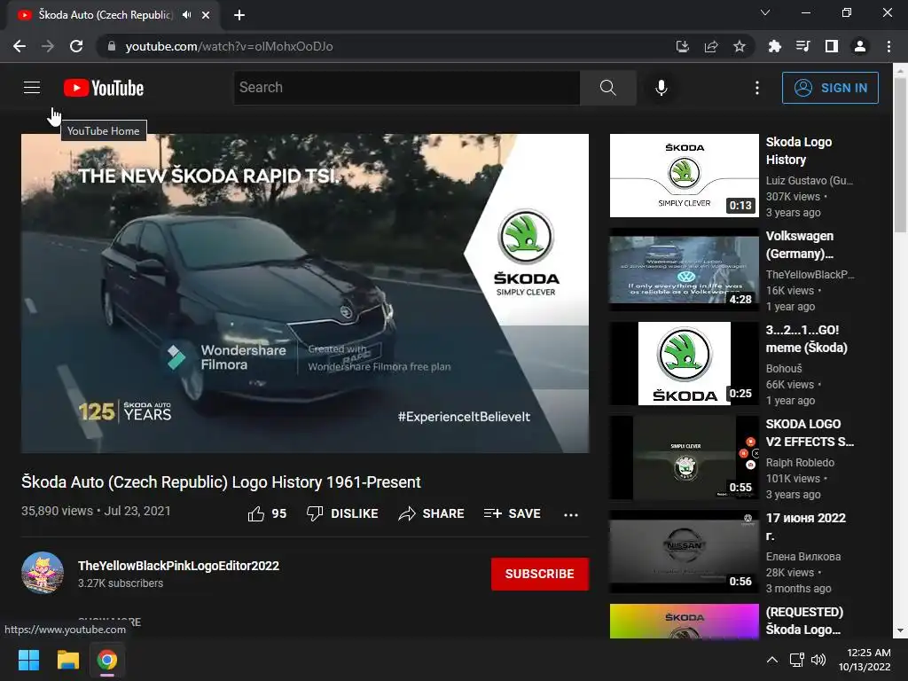Click the Skoda Logo History title
This screenshot has width=908, height=681.
coord(799,151)
